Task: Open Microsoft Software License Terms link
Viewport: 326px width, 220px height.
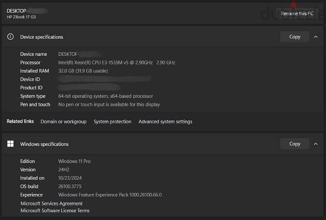Action: tap(55, 211)
